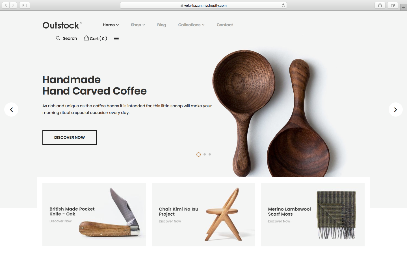Viewport: 407px width, 254px height.
Task: Select the third carousel dot
Action: coord(210,154)
